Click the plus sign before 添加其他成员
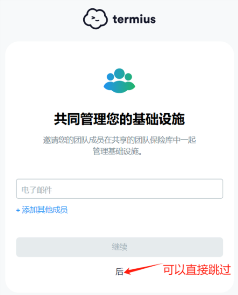Image resolution: width=238 pixels, height=295 pixels. (x=18, y=210)
